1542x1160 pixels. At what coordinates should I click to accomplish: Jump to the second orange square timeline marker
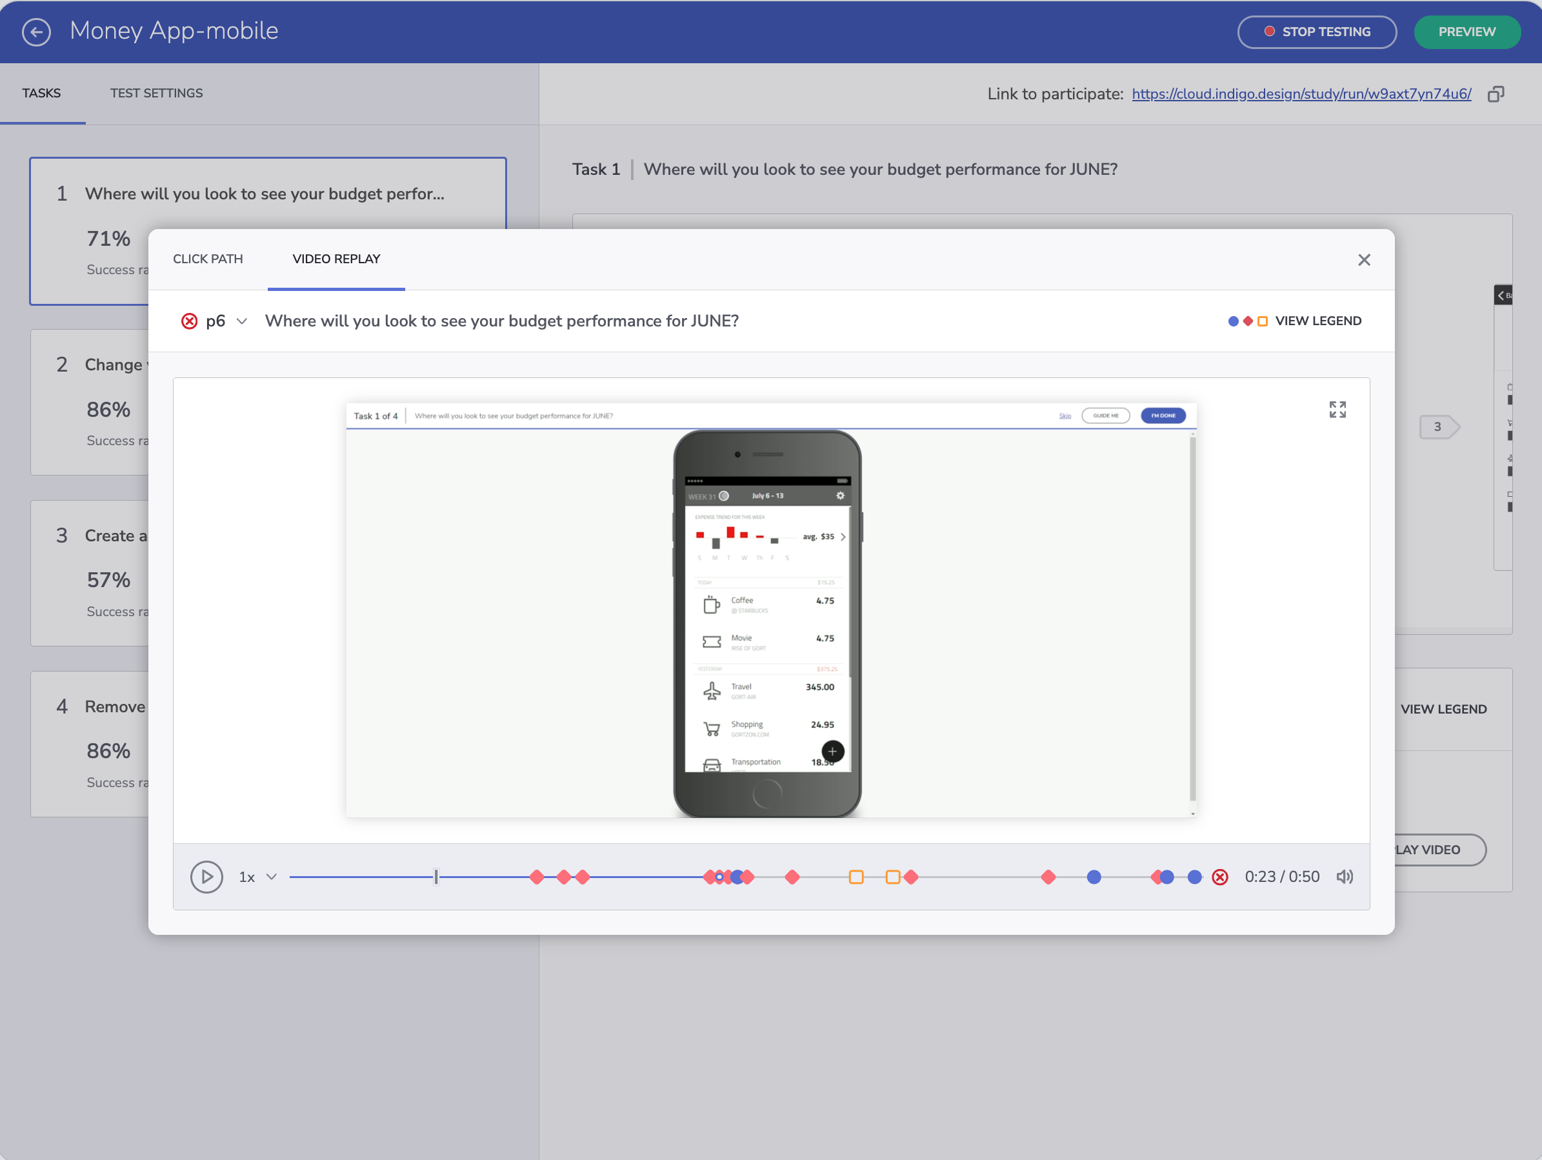pos(892,877)
